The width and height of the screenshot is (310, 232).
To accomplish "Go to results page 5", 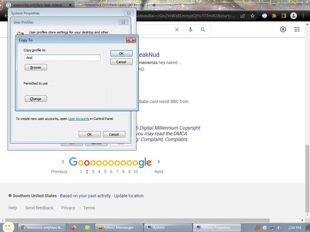I will pos(105,172).
